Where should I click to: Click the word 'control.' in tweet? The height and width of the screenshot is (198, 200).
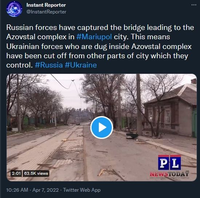coord(19,65)
